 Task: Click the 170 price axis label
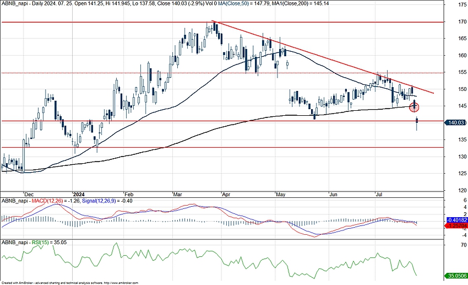coord(462,21)
